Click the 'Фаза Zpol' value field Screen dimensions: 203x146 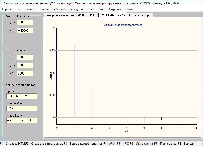click(x=22, y=120)
